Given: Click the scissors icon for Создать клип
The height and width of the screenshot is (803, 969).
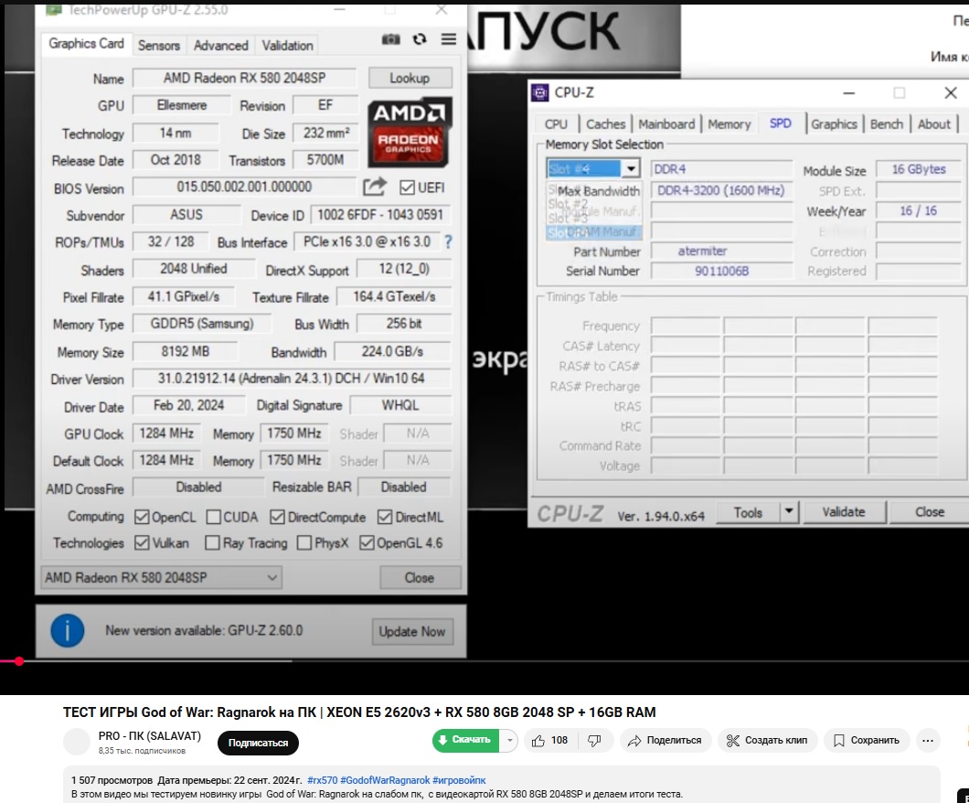Looking at the screenshot, I should 733,741.
